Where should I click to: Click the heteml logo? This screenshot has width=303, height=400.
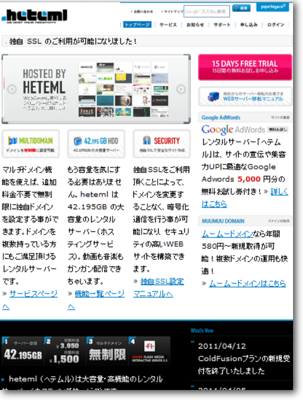click(35, 16)
